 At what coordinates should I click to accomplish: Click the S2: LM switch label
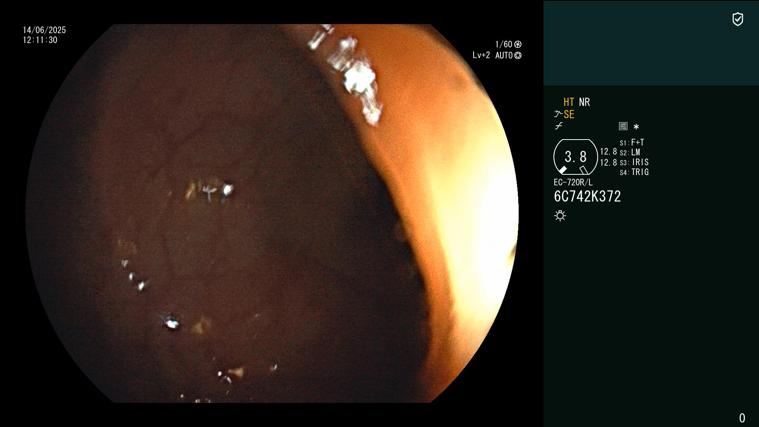click(630, 152)
